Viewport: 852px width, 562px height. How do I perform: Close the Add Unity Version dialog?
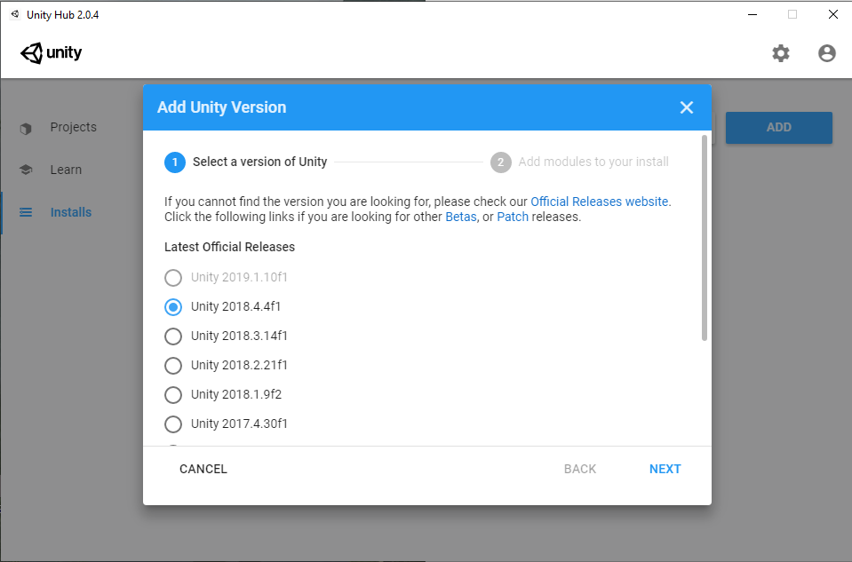pyautogui.click(x=686, y=107)
